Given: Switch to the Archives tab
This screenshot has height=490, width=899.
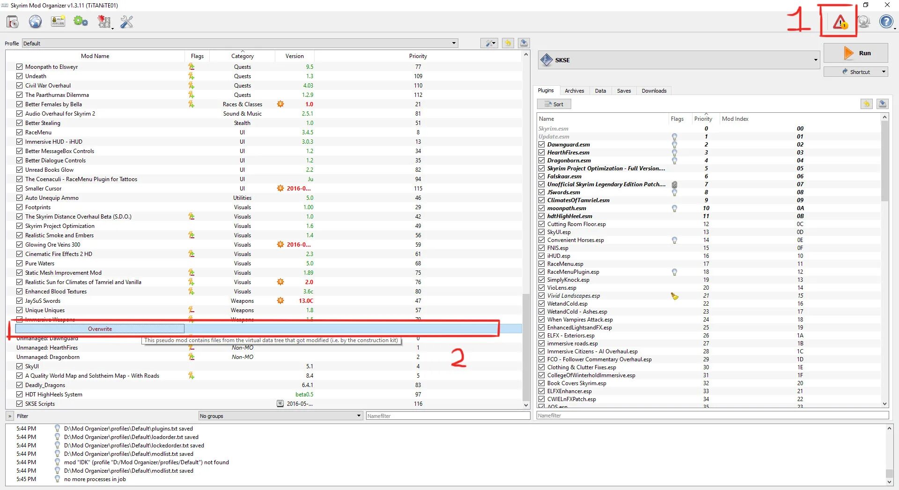Looking at the screenshot, I should pyautogui.click(x=574, y=91).
